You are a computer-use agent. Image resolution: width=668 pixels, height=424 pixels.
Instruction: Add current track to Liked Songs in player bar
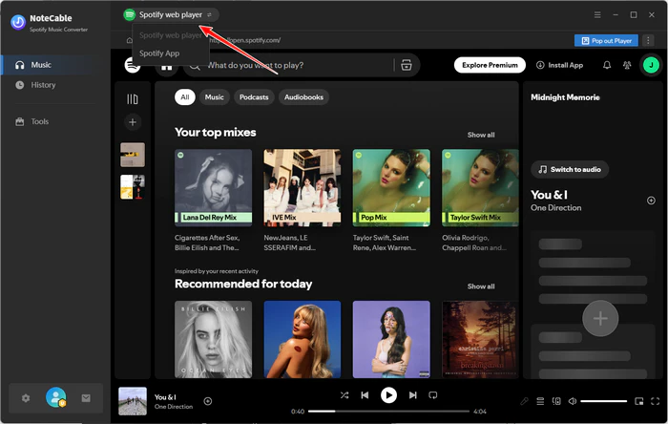(x=208, y=401)
